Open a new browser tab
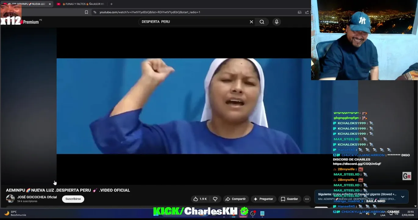The image size is (418, 220). click(111, 4)
